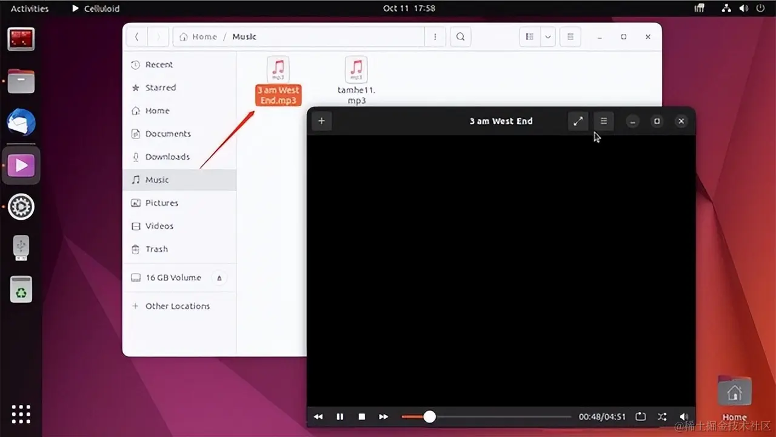Open Home in Files sidebar
This screenshot has height=437, width=776.
tap(179, 110)
